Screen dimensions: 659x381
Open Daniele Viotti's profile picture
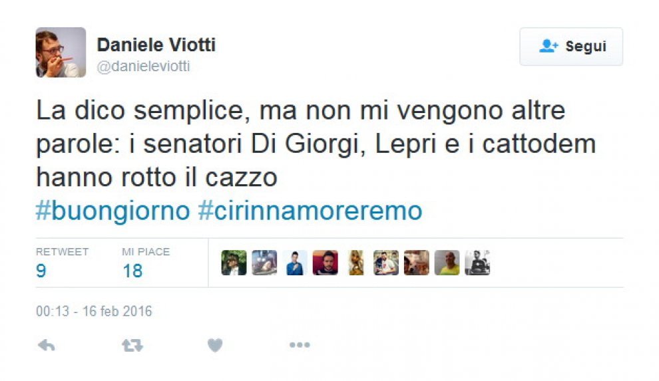click(61, 53)
